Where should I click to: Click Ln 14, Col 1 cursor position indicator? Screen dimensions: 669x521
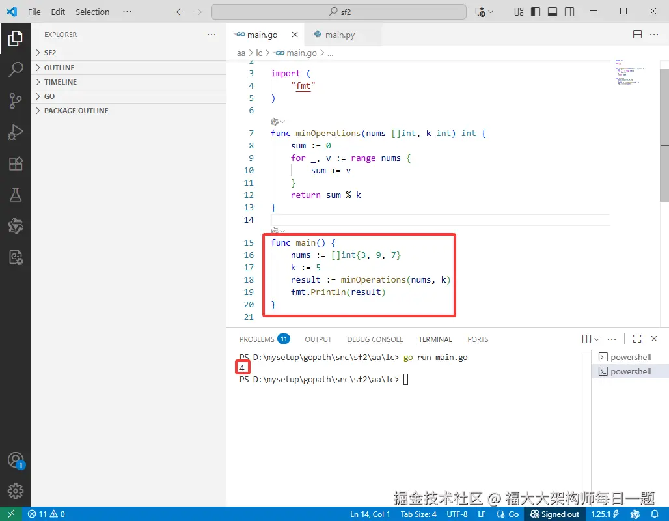370,514
